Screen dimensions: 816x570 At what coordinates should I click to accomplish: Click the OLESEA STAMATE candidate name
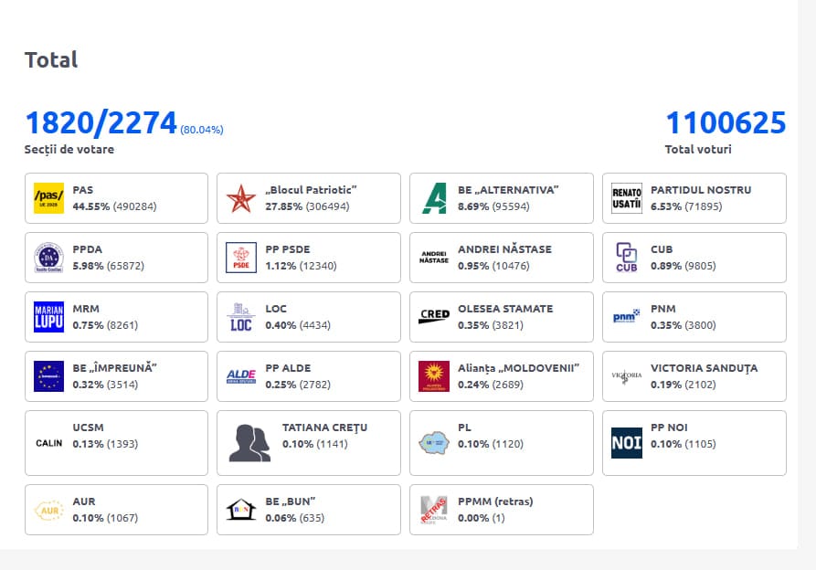click(505, 309)
